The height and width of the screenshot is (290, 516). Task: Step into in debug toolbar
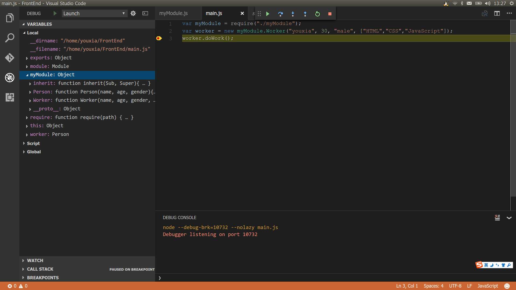(293, 14)
